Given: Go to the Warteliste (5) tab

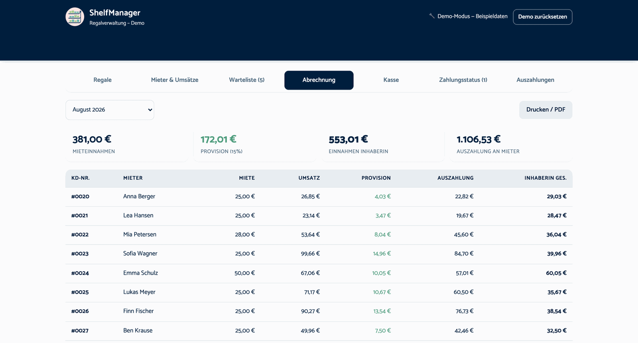Looking at the screenshot, I should pyautogui.click(x=247, y=80).
